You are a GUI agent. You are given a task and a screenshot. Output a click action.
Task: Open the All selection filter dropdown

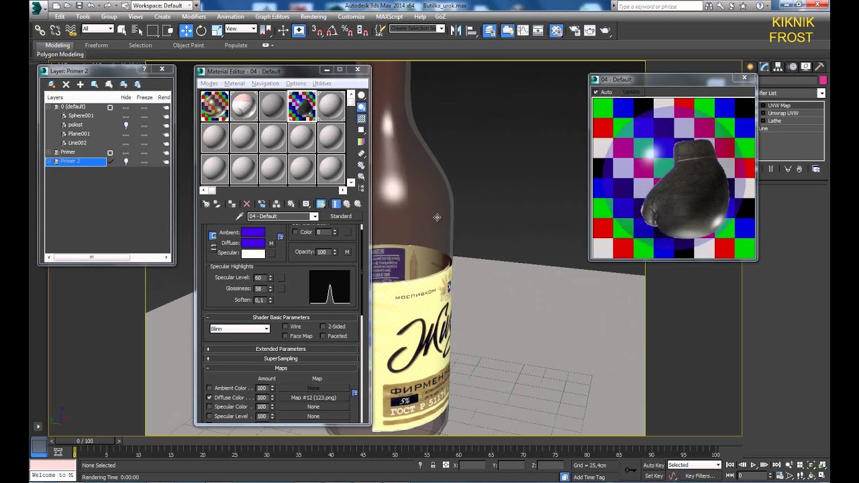coord(97,29)
